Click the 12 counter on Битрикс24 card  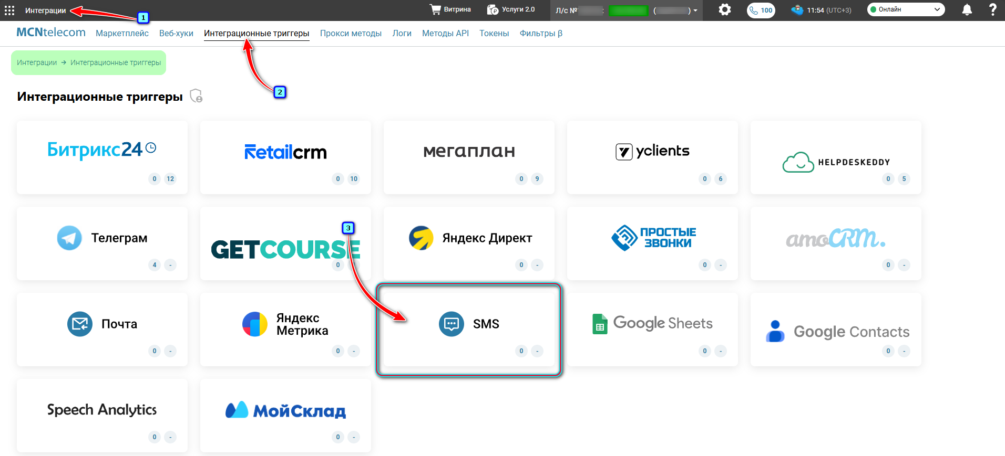point(170,179)
